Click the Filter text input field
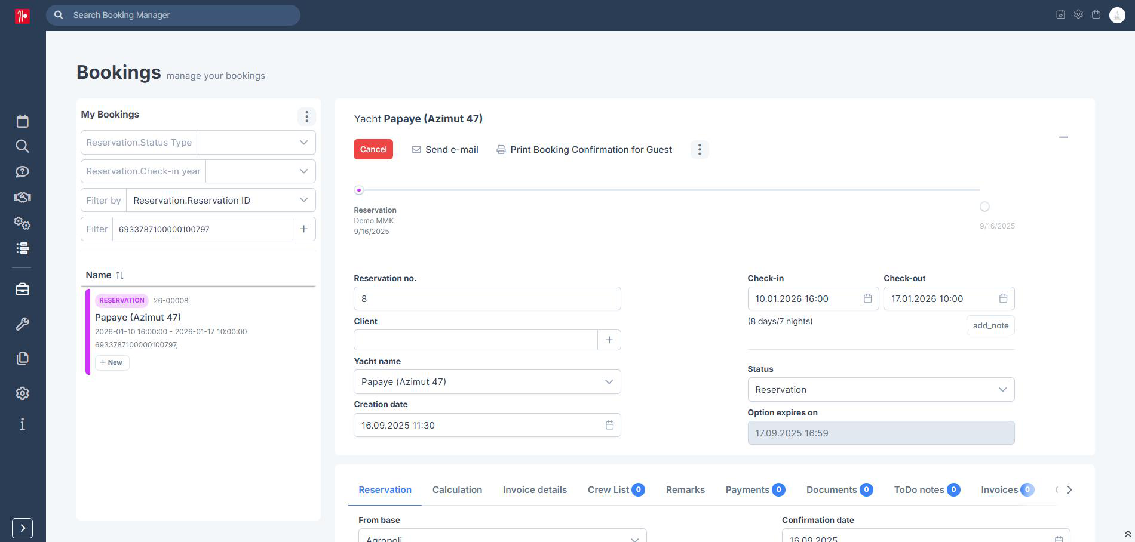1135x542 pixels. (202, 229)
